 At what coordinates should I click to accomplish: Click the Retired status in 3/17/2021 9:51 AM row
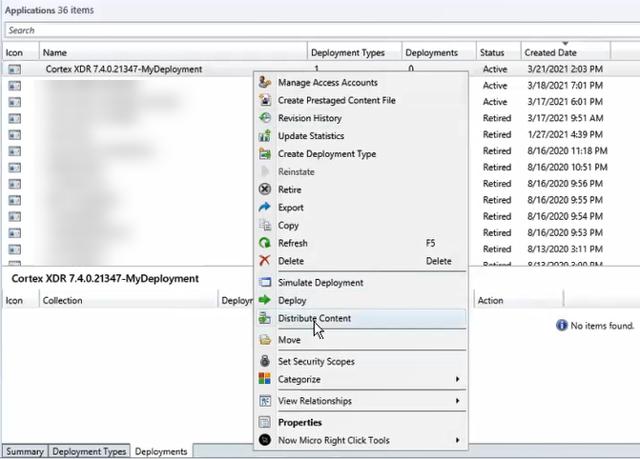click(x=497, y=118)
